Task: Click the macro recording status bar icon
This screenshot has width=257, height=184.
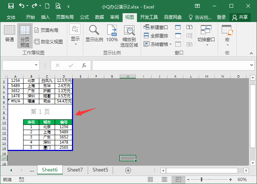Action: (x=21, y=179)
